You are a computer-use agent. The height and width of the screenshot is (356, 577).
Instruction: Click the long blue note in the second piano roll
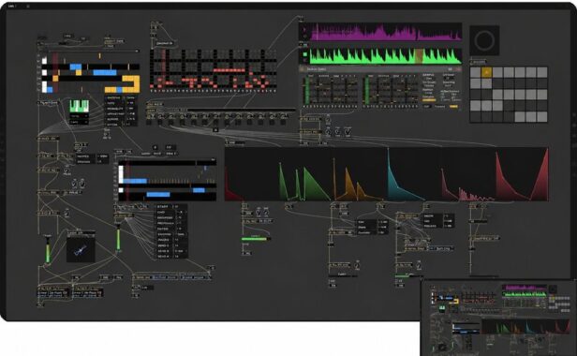(x=135, y=181)
